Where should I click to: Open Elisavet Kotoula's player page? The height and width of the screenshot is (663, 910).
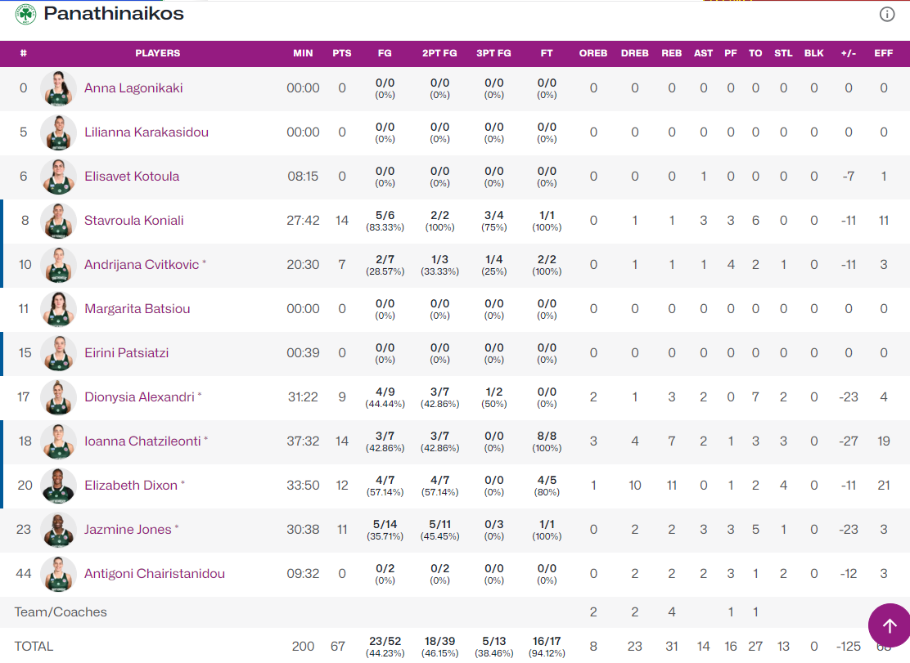(x=132, y=177)
